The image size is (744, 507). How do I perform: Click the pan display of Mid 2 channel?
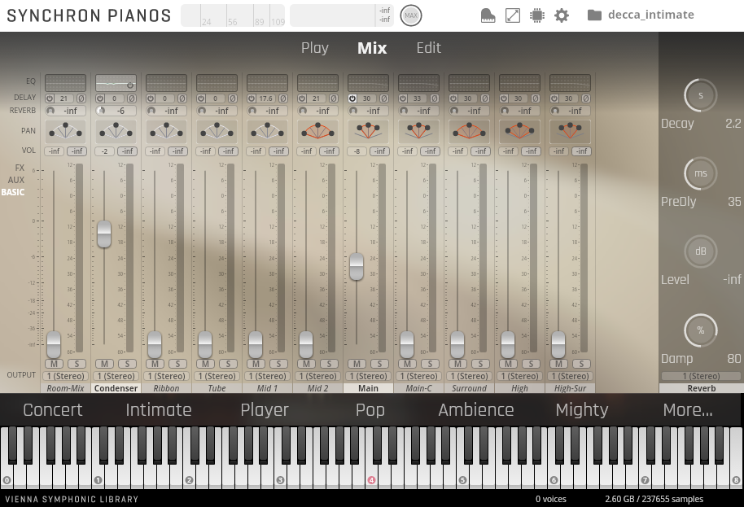pos(318,131)
